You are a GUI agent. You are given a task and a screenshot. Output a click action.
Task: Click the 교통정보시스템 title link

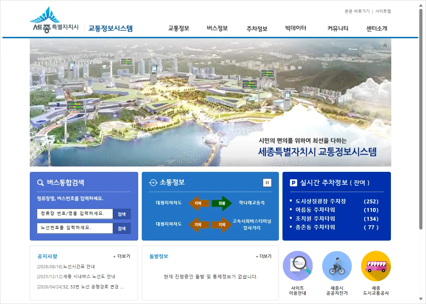tap(110, 28)
